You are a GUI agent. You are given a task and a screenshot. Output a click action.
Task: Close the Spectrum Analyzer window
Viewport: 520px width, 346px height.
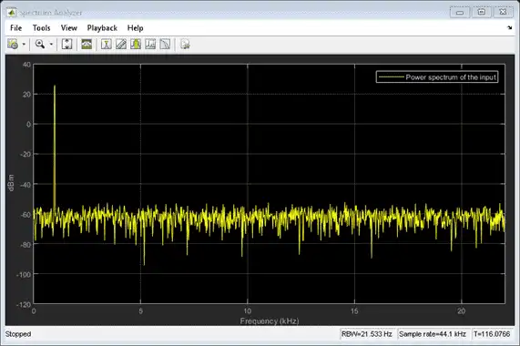(x=503, y=12)
